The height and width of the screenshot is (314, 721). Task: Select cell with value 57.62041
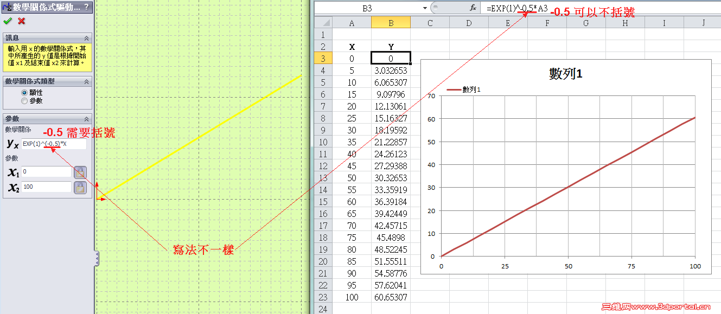[391, 285]
